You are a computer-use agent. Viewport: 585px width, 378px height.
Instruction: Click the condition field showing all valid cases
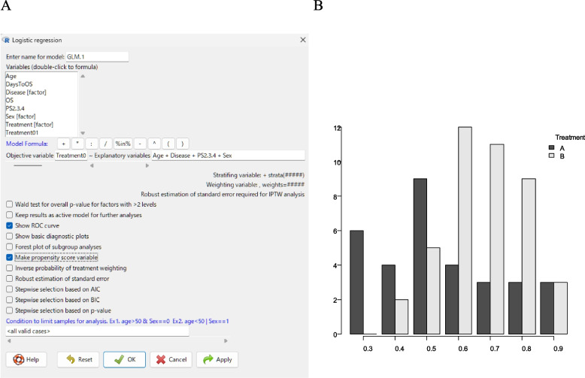[x=98, y=331]
